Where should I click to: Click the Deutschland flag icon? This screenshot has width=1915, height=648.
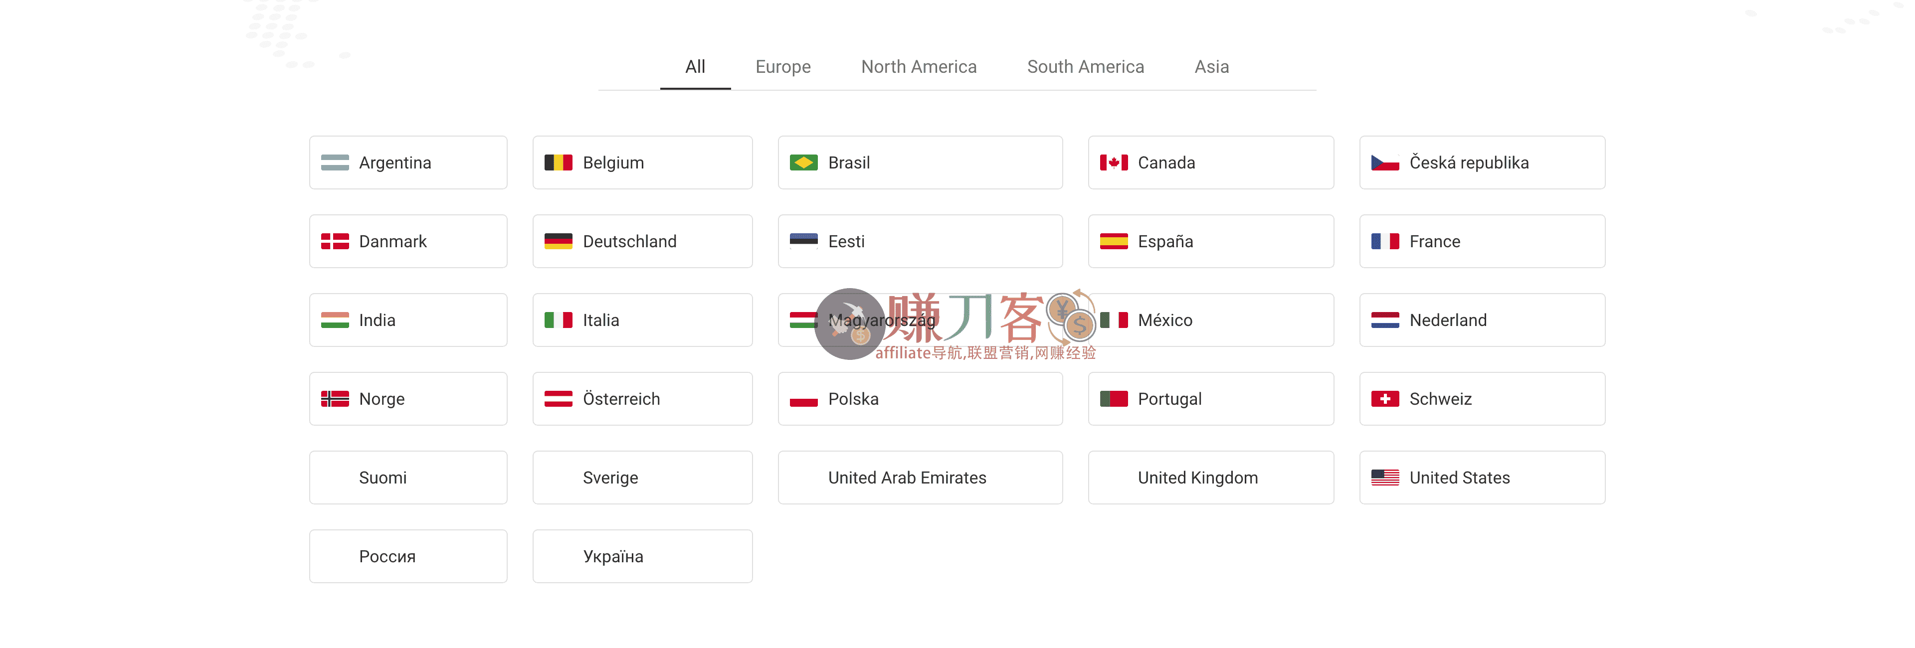pyautogui.click(x=559, y=242)
